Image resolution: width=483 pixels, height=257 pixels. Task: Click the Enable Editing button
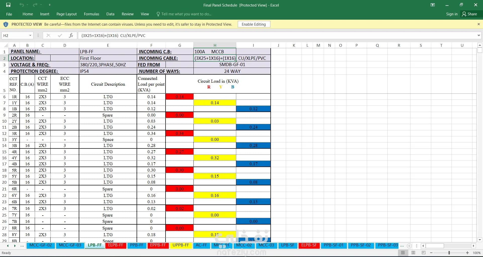(x=254, y=24)
